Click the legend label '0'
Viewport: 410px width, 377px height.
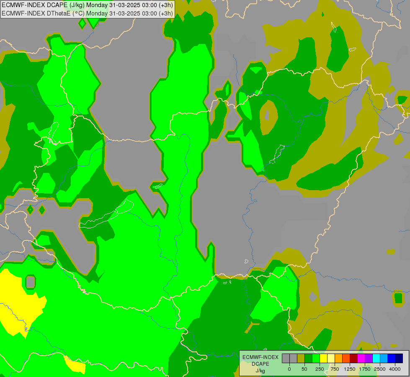[x=289, y=369]
